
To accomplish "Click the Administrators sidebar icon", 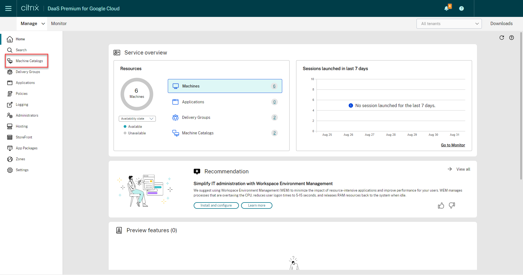I will pyautogui.click(x=10, y=115).
